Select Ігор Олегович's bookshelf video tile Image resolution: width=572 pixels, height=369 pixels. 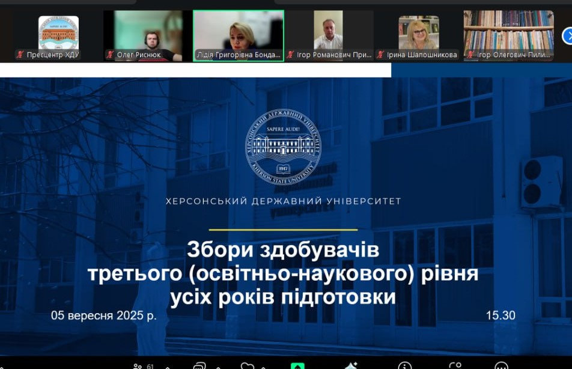click(508, 36)
